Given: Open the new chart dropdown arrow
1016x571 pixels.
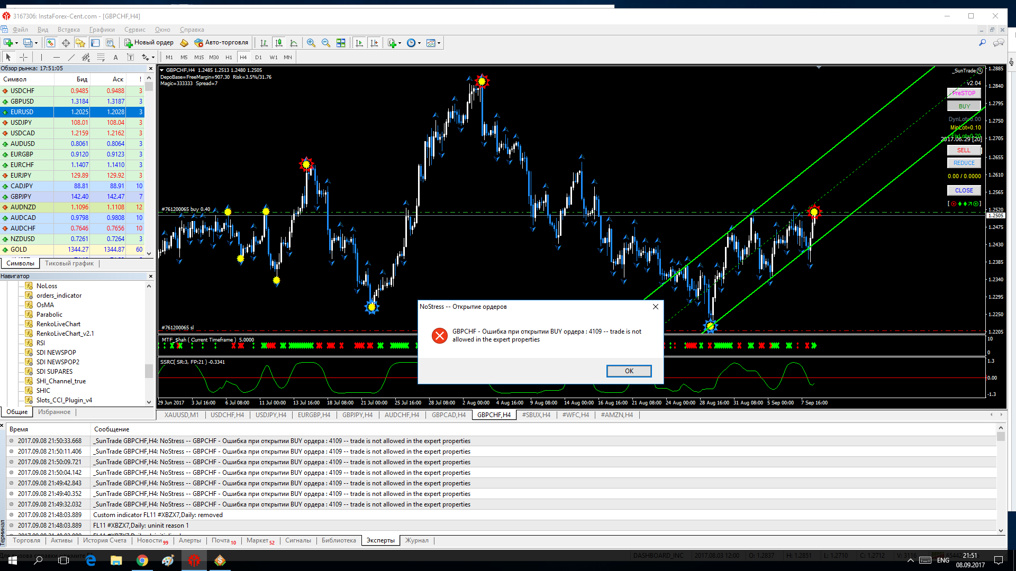Looking at the screenshot, I should pyautogui.click(x=17, y=43).
